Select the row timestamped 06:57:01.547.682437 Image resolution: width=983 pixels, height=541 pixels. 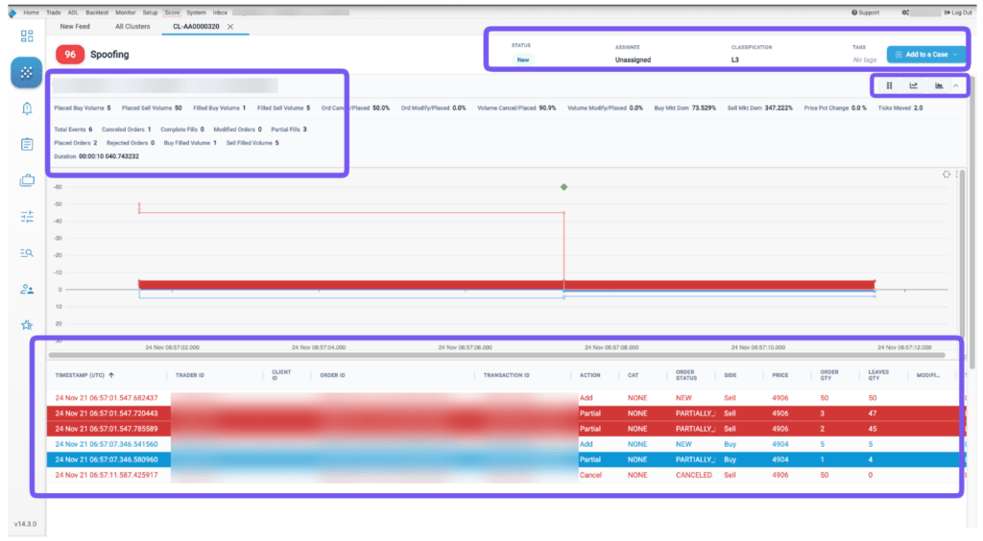(x=505, y=398)
